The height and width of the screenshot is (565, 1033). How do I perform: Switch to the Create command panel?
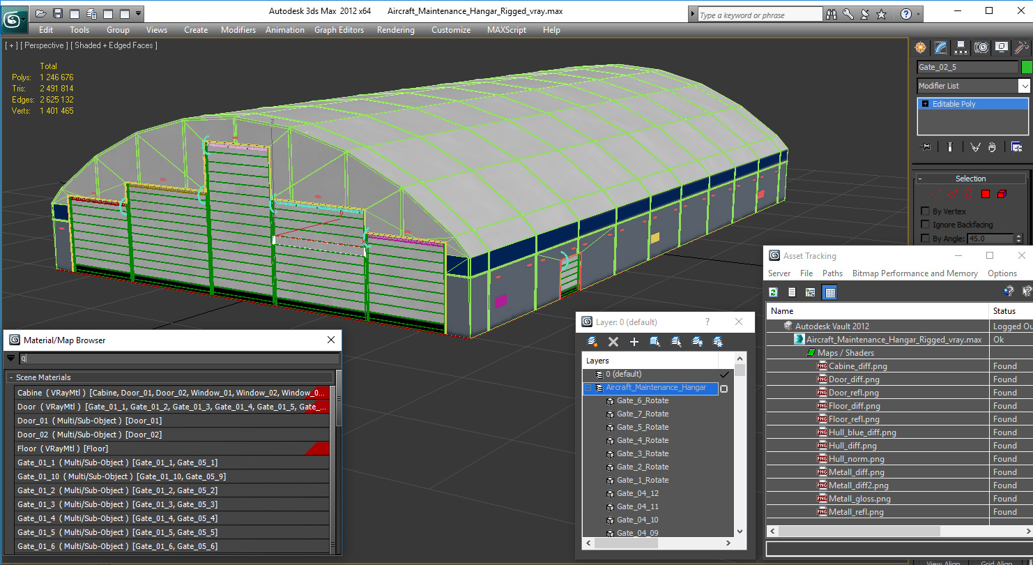[921, 47]
